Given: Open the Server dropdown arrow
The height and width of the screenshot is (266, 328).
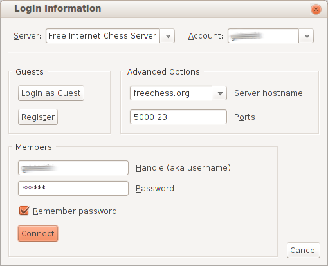Looking at the screenshot, I should click(x=168, y=36).
